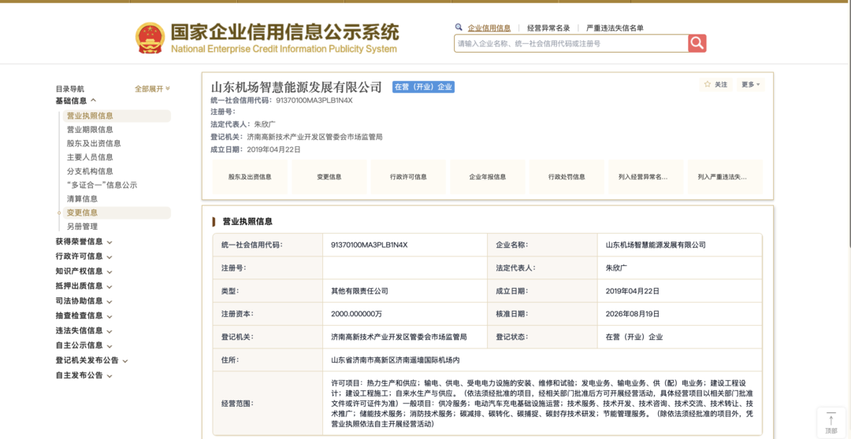This screenshot has width=851, height=439.
Task: Open 营业执照信息 in sidebar
Action: click(117, 116)
